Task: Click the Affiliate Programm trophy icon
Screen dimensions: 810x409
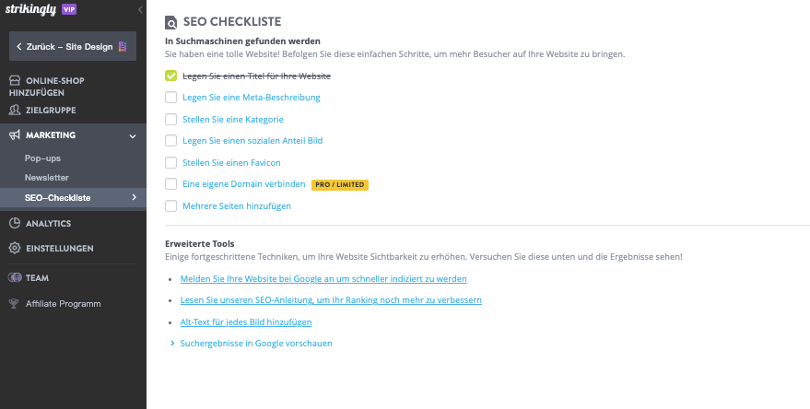Action: point(15,303)
